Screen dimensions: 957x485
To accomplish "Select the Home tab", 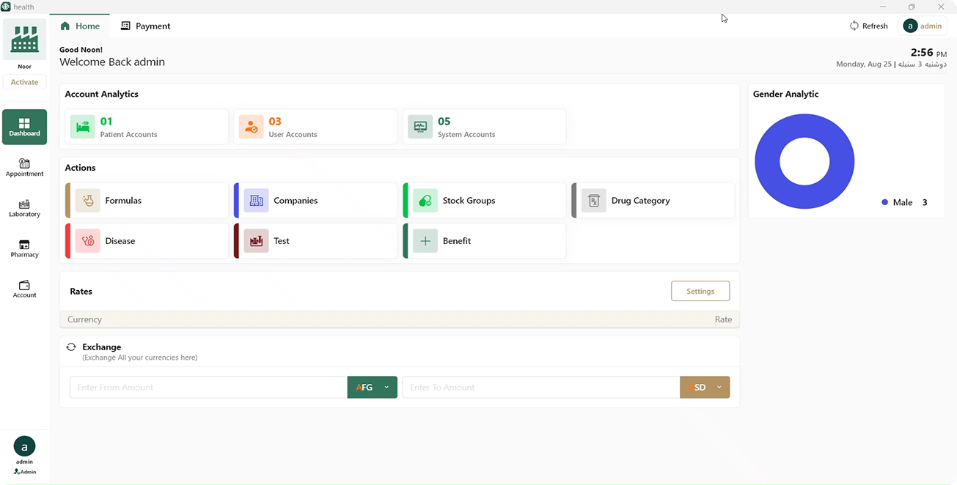I will 80,26.
